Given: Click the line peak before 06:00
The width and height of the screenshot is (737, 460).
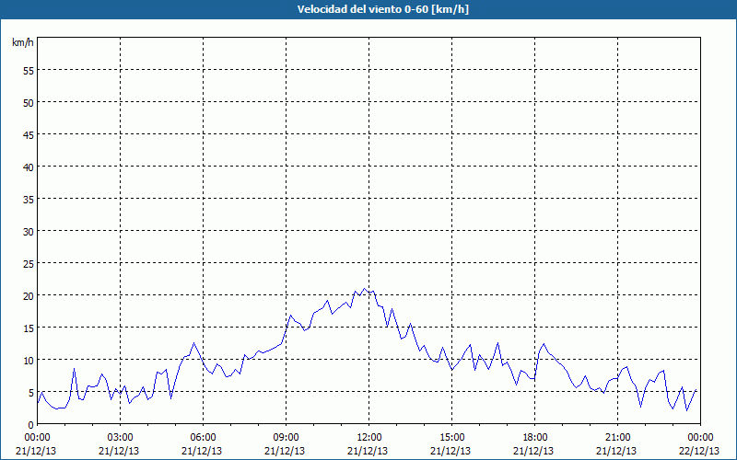Looking at the screenshot, I should coord(193,342).
